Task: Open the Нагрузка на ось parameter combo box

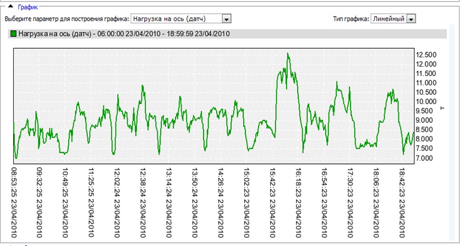Action: tap(176, 19)
